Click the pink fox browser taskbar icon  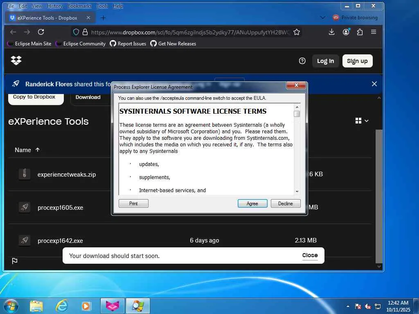tap(113, 306)
